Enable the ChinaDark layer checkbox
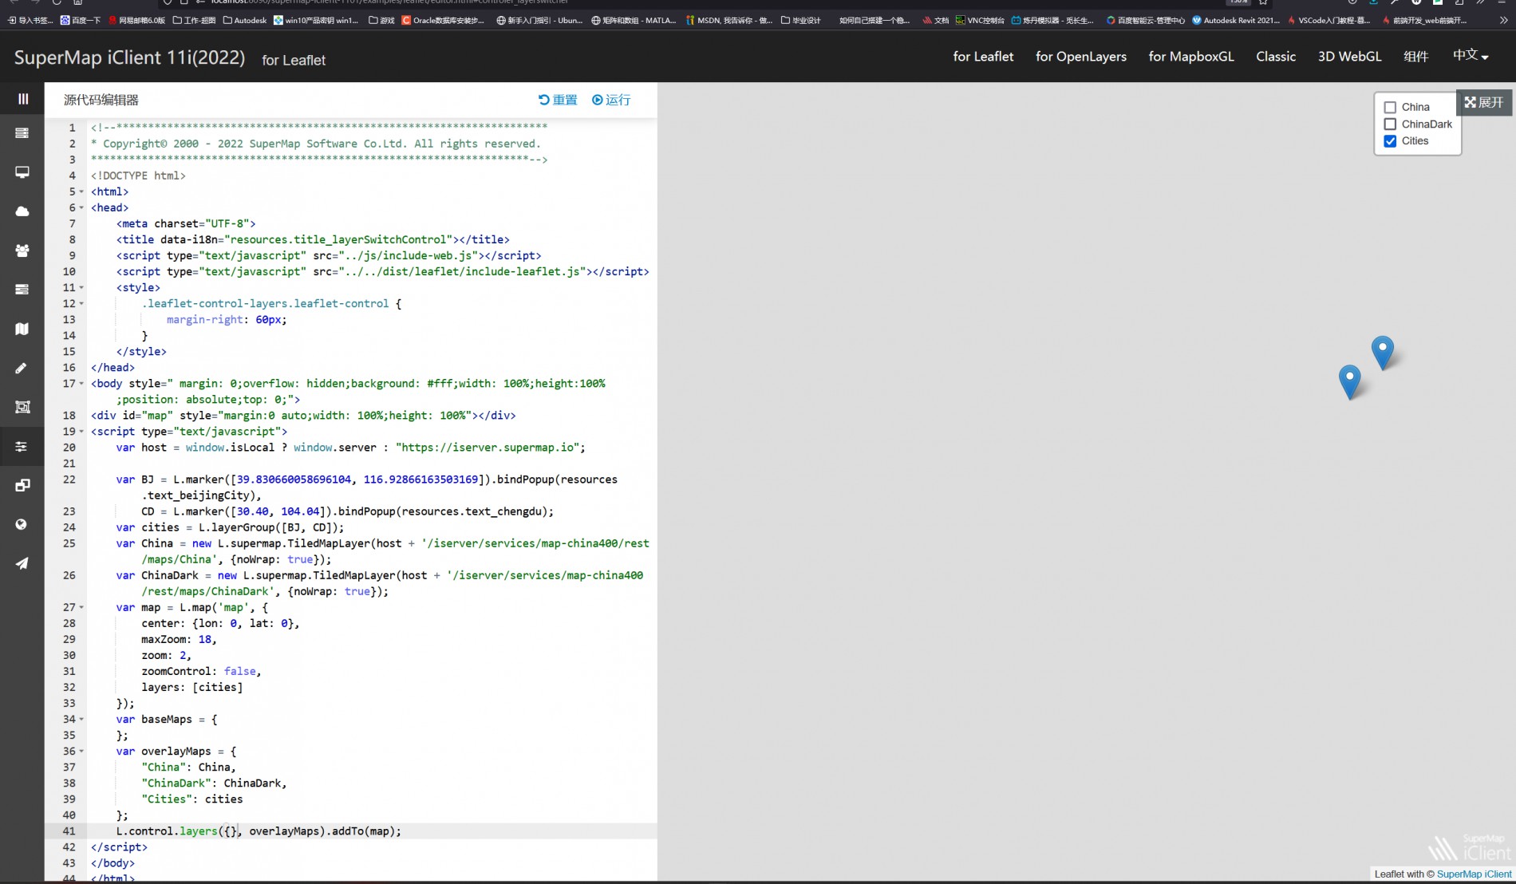 coord(1390,124)
